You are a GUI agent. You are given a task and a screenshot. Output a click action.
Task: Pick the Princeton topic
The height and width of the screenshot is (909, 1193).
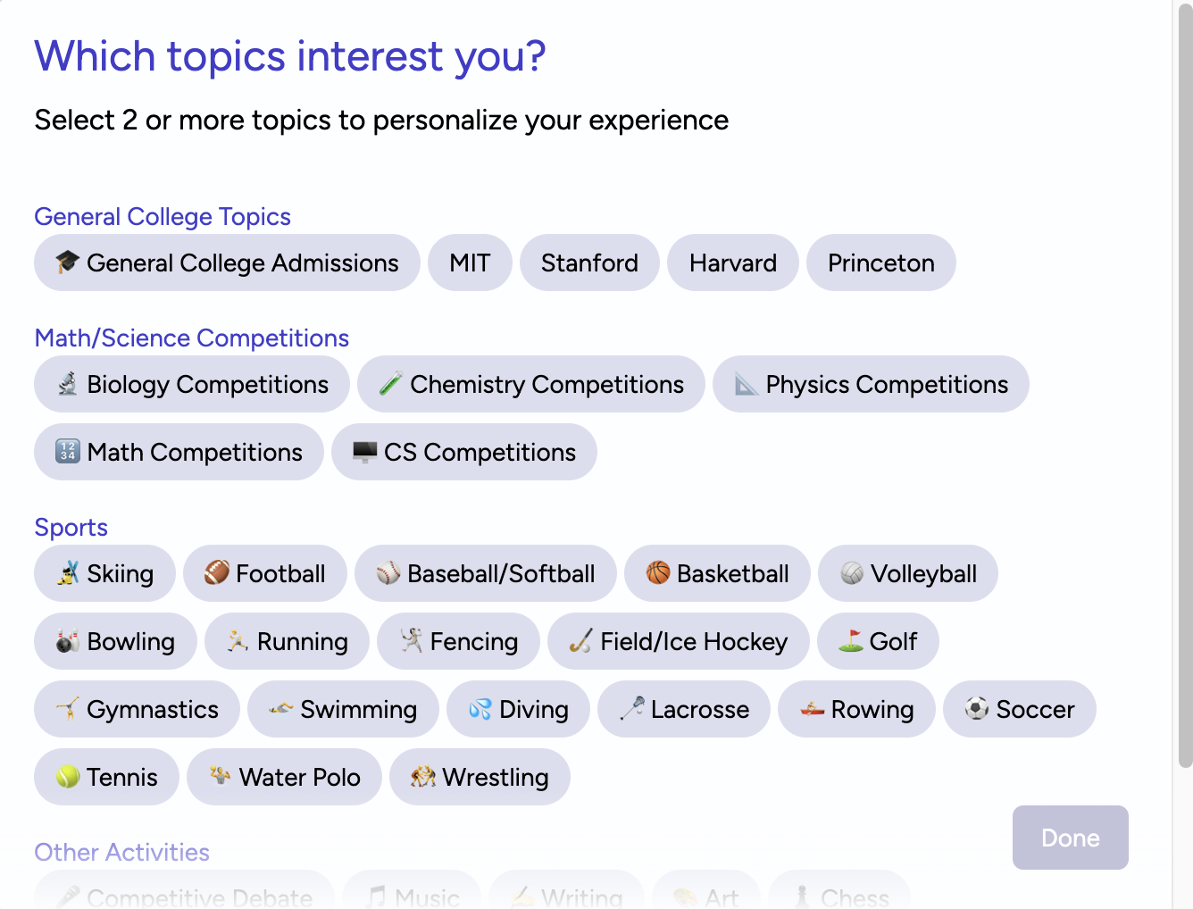(881, 263)
